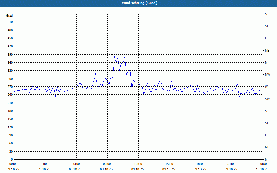The width and height of the screenshot is (277, 173).
Task: Click the 270 y-axis tick label
Action: tap(10, 87)
